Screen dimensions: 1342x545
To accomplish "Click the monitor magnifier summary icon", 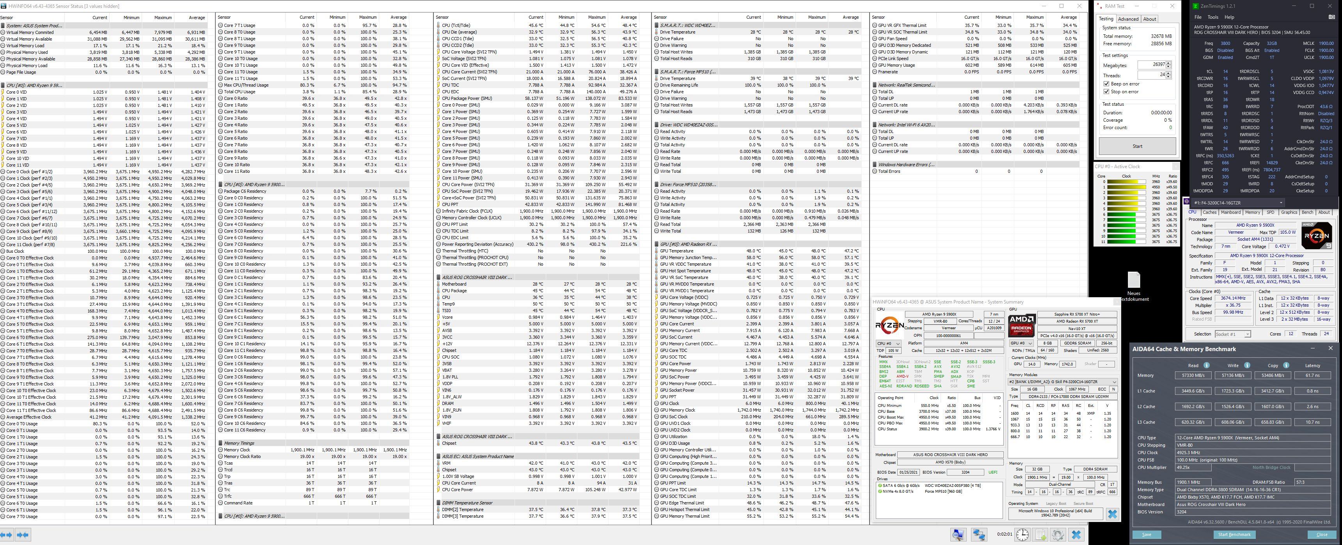I will pyautogui.click(x=958, y=534).
